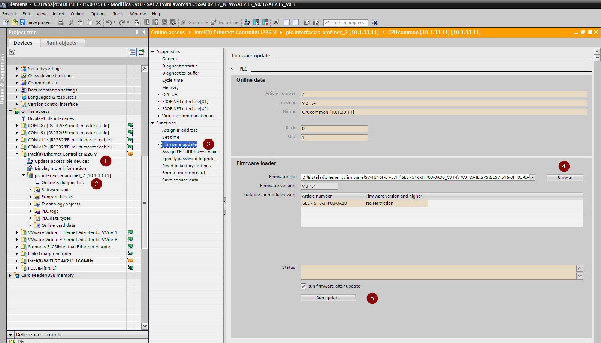
Task: Click the Firmware file path field
Action: (x=415, y=177)
